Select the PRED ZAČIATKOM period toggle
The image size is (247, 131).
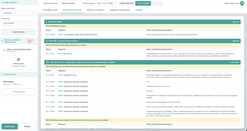pos(127,3)
